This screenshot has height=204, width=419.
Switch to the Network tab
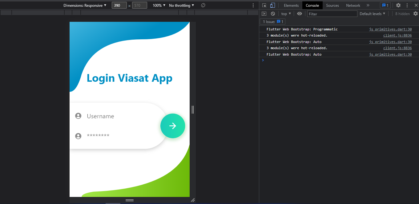click(x=353, y=5)
